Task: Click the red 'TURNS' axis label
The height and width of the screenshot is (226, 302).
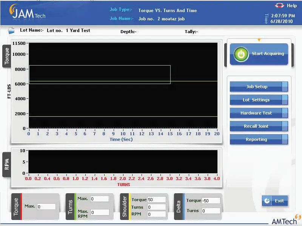Action: click(124, 185)
